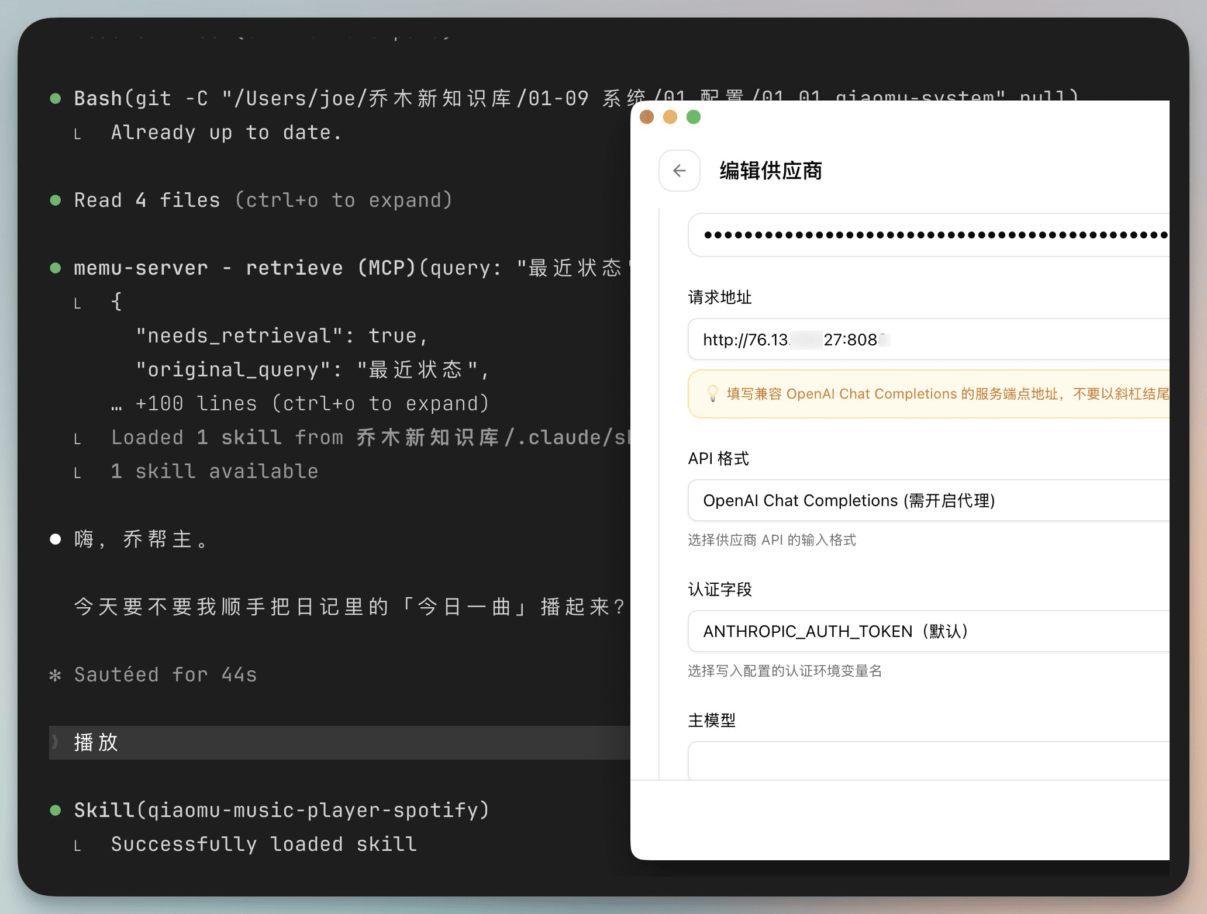The width and height of the screenshot is (1207, 914).
Task: Click green bullet beside memu-server retrieve
Action: [56, 268]
